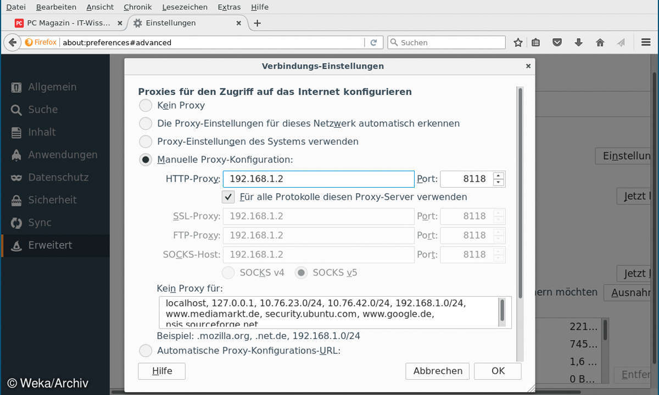Bookmark this page with the star icon
This screenshot has height=395, width=659.
point(518,42)
